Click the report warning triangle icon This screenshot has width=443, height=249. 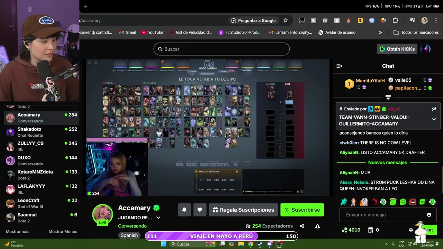click(x=317, y=226)
